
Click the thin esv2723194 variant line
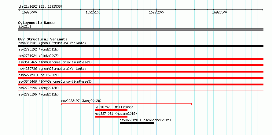click(x=141, y=91)
